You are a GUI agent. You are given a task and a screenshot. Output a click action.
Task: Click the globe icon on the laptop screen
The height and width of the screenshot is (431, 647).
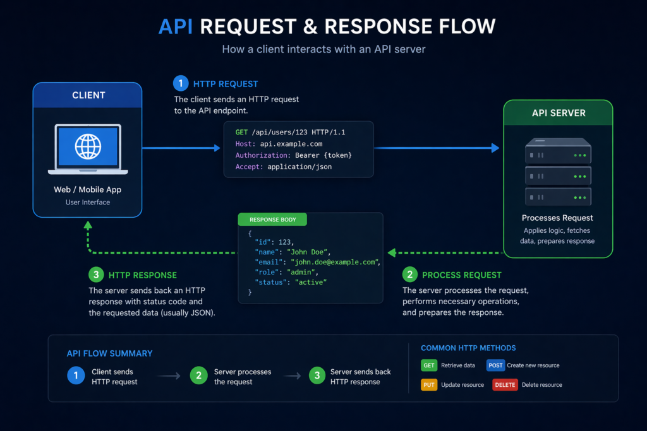coord(87,146)
